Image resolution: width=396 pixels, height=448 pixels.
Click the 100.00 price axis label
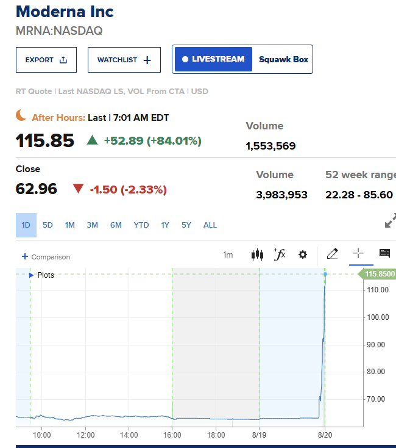pyautogui.click(x=378, y=317)
